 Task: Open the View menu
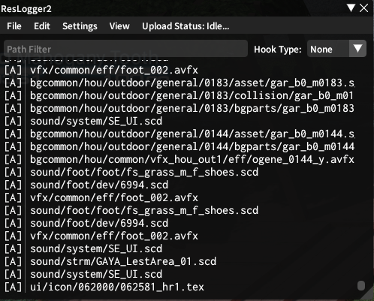click(x=119, y=26)
